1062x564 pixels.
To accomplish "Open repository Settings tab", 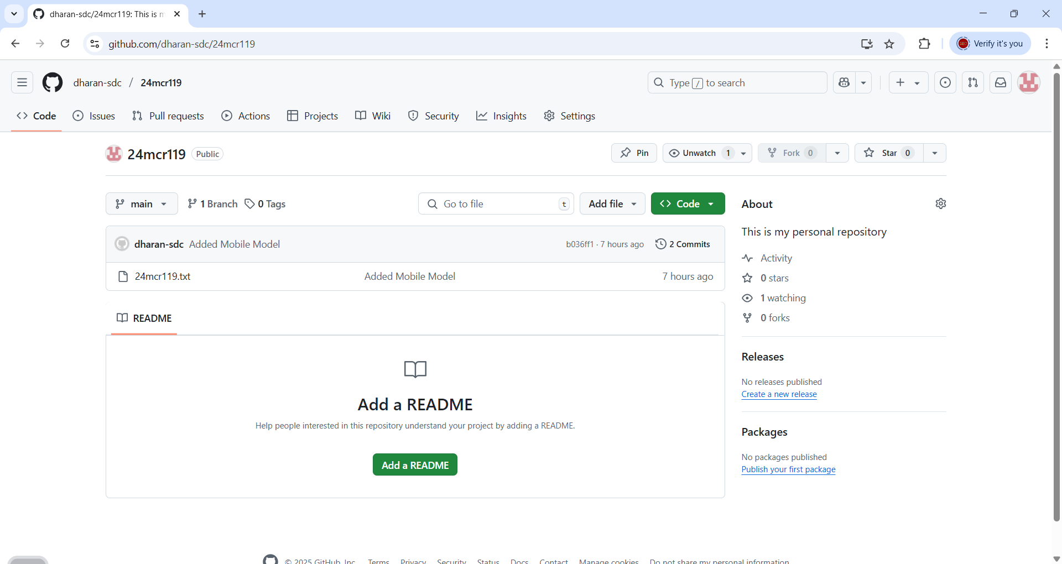I will (569, 116).
